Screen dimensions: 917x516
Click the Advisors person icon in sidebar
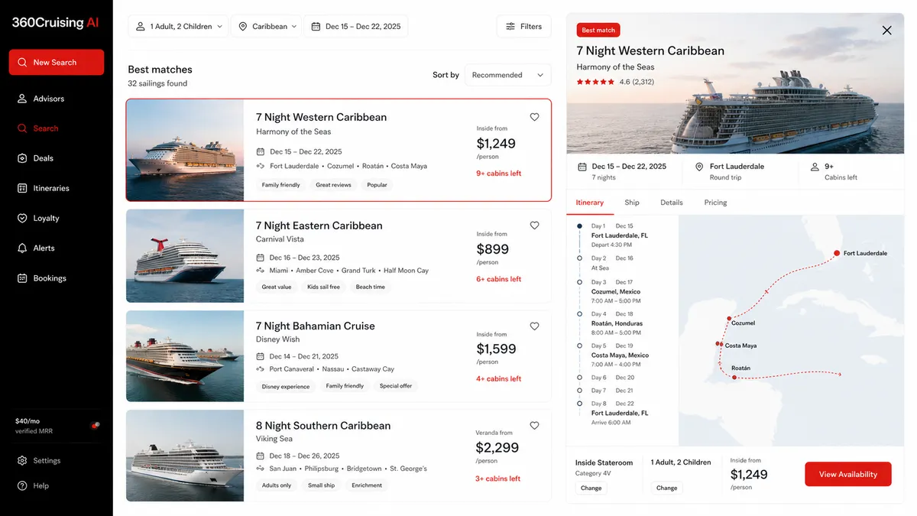pyautogui.click(x=22, y=99)
